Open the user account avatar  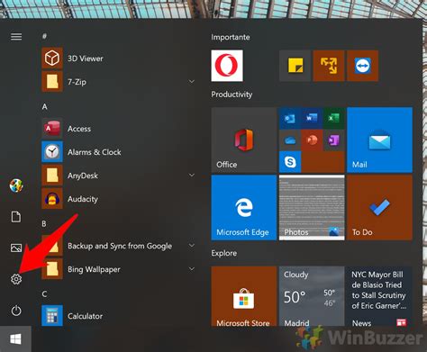click(16, 185)
